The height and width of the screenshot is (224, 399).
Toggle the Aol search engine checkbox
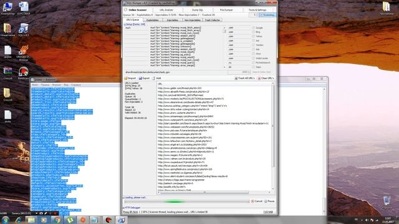254,40
